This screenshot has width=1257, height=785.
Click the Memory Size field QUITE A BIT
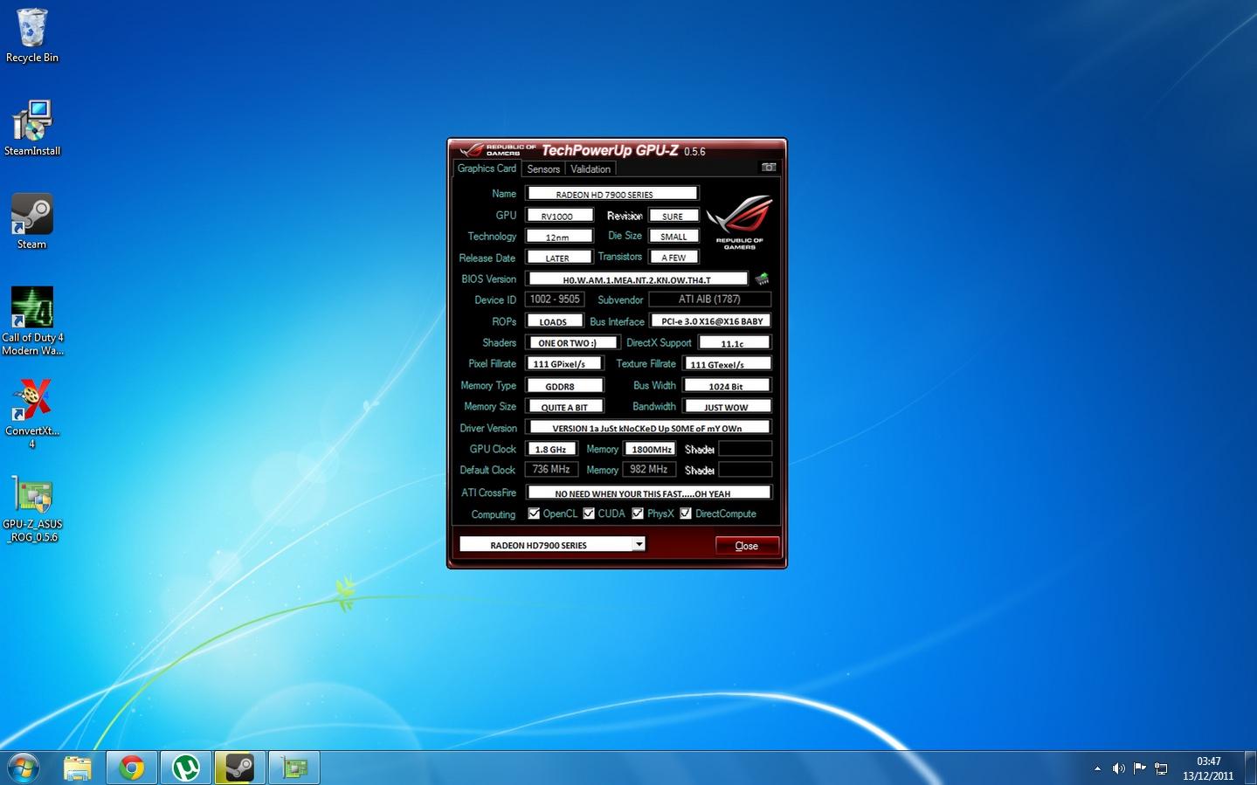564,407
